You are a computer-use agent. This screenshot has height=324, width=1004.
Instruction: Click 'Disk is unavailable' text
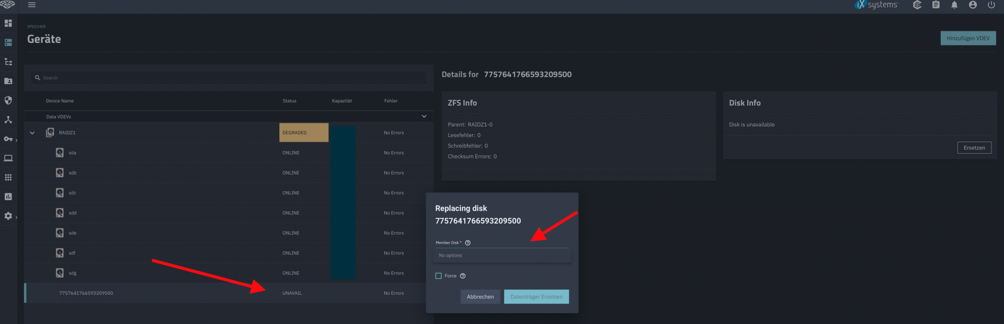pyautogui.click(x=752, y=125)
